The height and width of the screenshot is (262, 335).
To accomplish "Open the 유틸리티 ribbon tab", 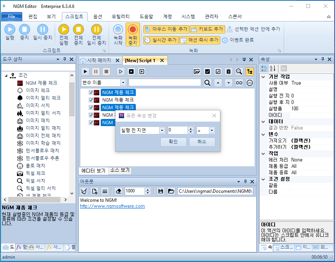I will pos(120,17).
